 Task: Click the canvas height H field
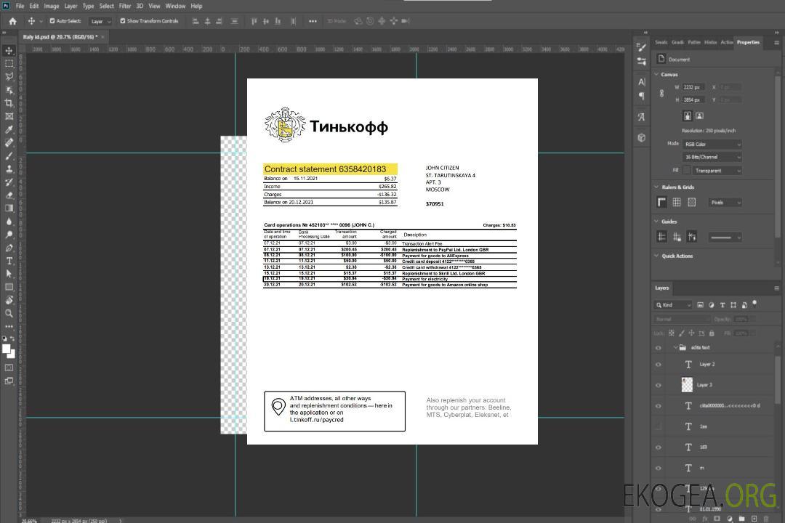693,100
